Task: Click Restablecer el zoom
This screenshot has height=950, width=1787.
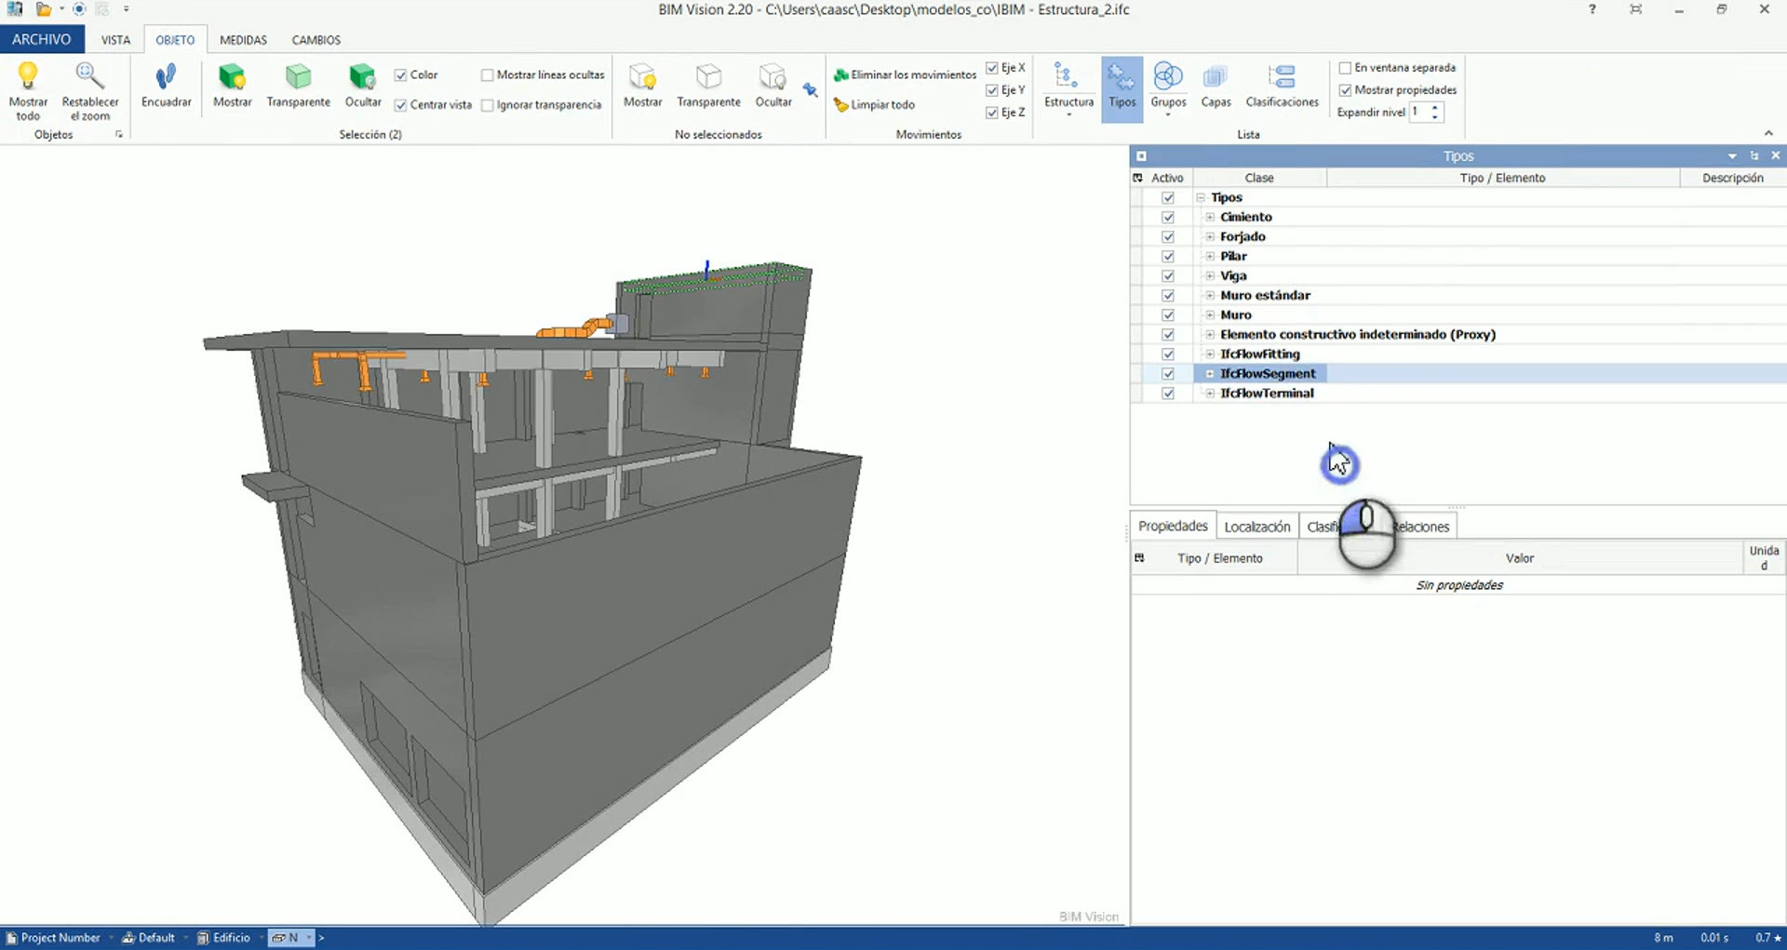Action: 89,88
